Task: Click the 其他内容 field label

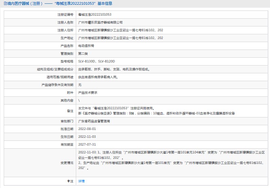Action: click(67, 100)
